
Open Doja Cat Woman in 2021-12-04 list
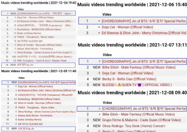(x=35, y=17)
